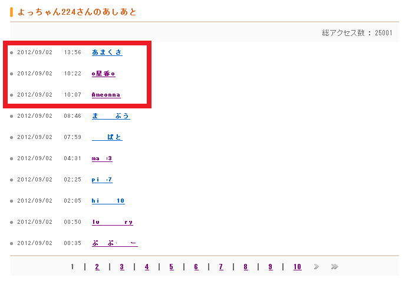Click the next page single arrow icon
The height and width of the screenshot is (281, 402).
317,267
